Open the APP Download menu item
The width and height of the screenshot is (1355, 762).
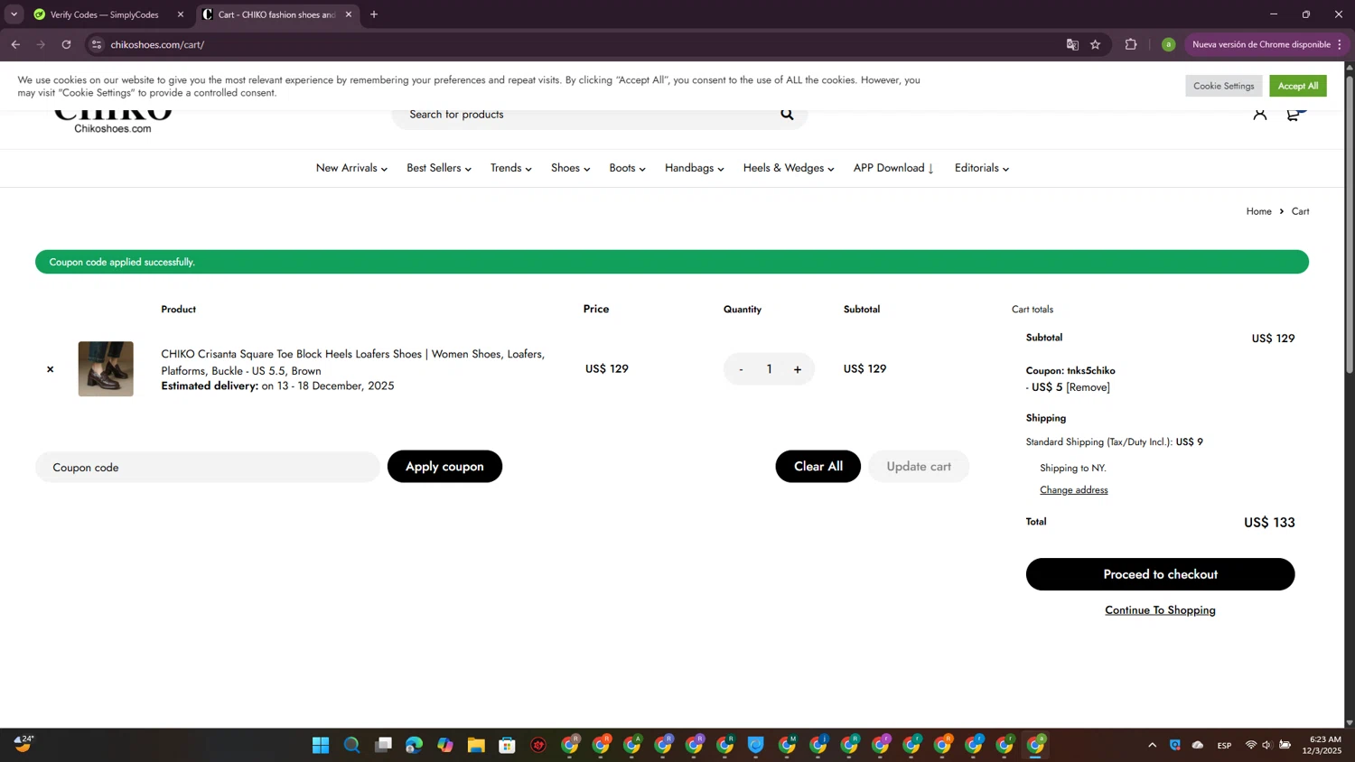894,168
